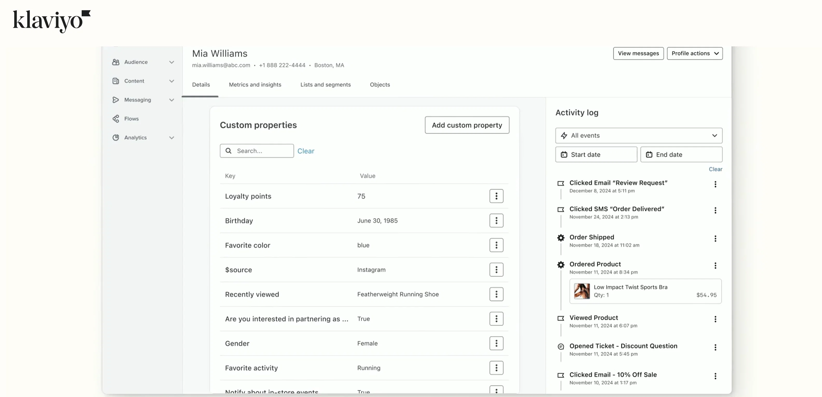The width and height of the screenshot is (822, 397).
Task: Click the flag icon beside Viewed Product
Action: tap(561, 318)
